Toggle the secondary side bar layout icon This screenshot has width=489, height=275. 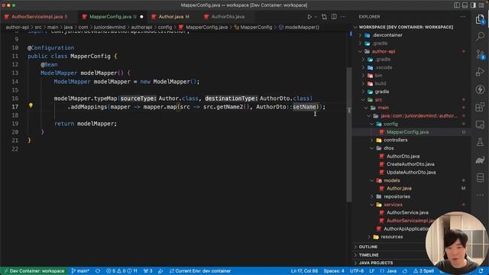point(473,5)
